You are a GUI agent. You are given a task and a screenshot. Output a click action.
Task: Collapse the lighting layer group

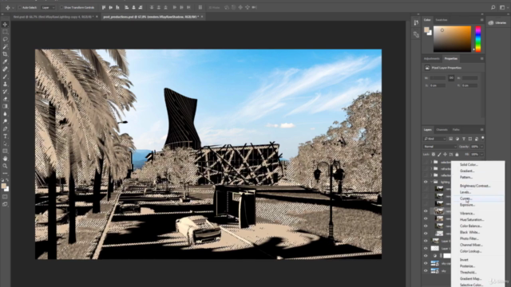[431, 182]
